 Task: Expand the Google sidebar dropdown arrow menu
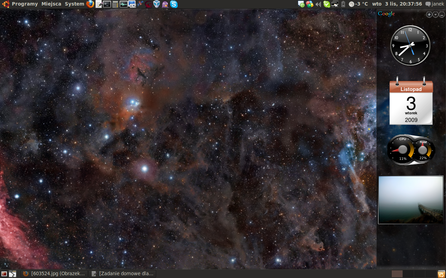coord(436,15)
